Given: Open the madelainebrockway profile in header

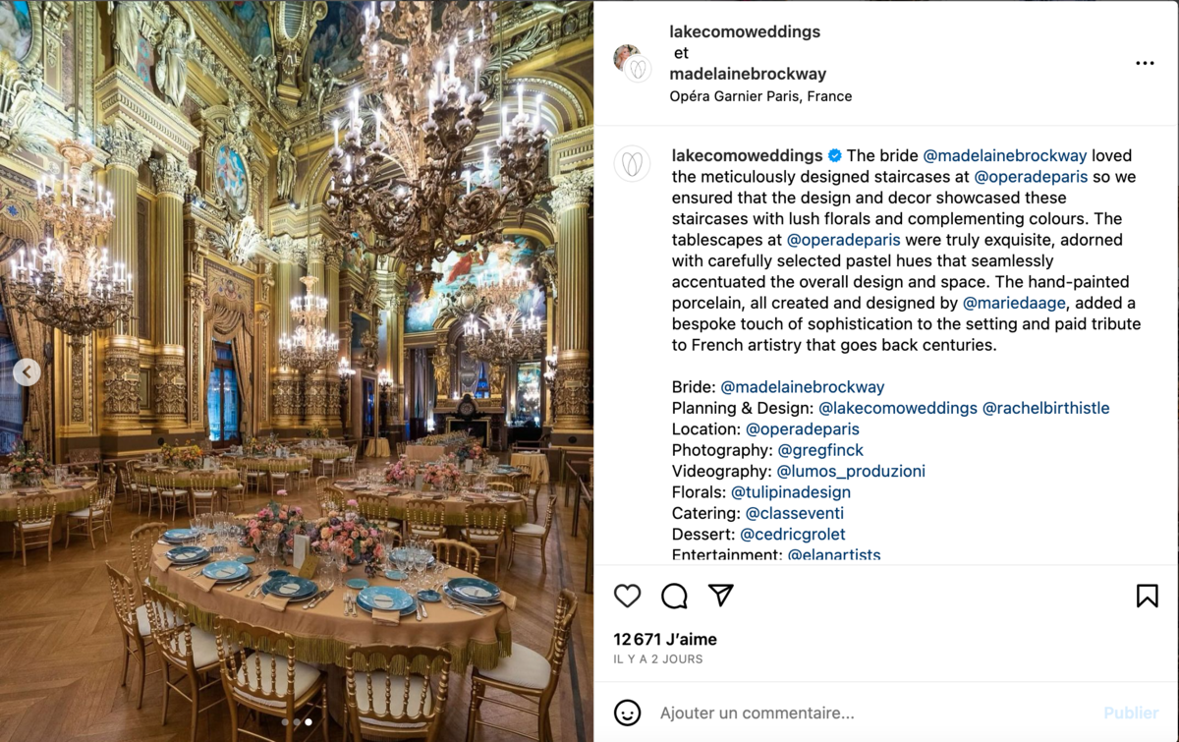Looking at the screenshot, I should (748, 74).
